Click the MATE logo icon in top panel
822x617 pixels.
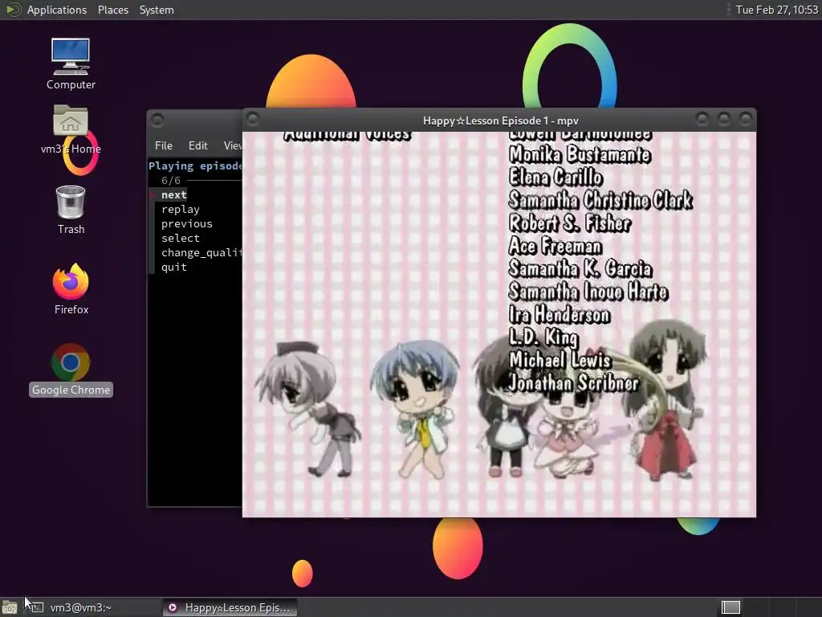tap(12, 10)
